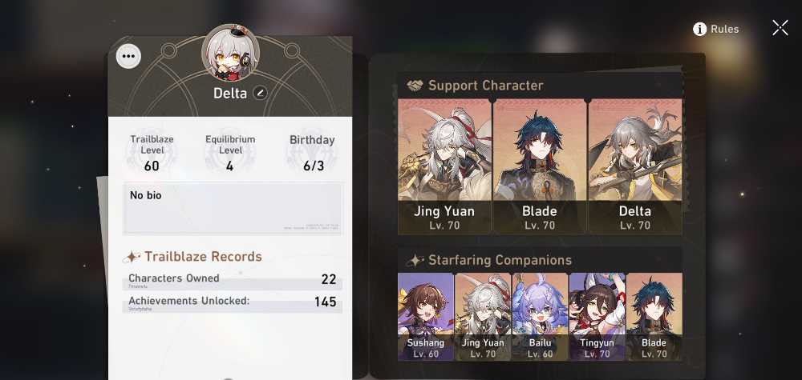Click the Starfaring Companions star icon
The width and height of the screenshot is (802, 380).
tap(415, 261)
